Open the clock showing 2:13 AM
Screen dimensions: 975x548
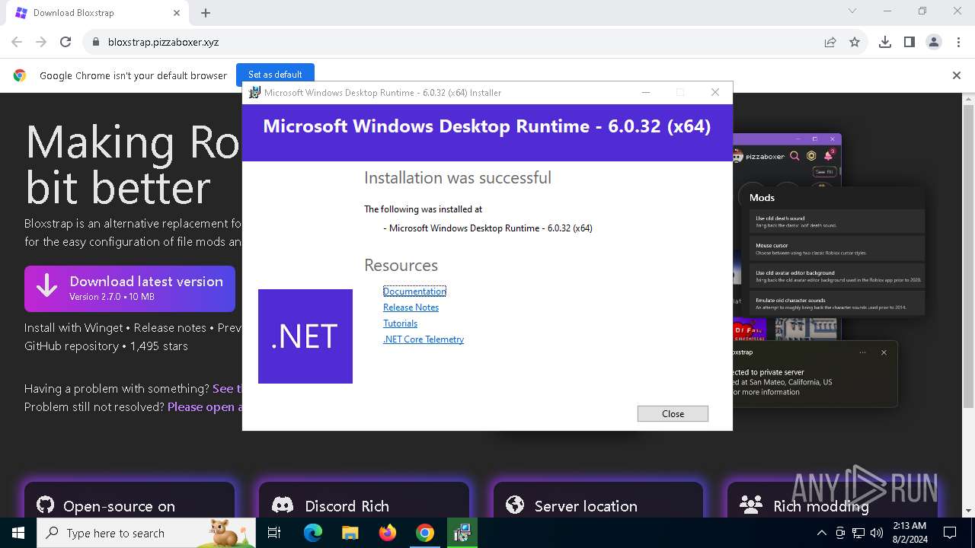coord(909,533)
